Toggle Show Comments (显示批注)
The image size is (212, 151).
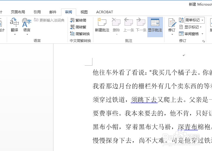155,27
